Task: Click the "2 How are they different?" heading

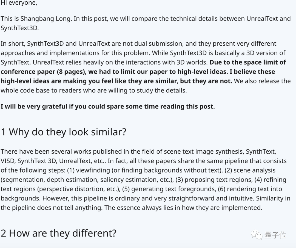Action: pyautogui.click(x=59, y=233)
